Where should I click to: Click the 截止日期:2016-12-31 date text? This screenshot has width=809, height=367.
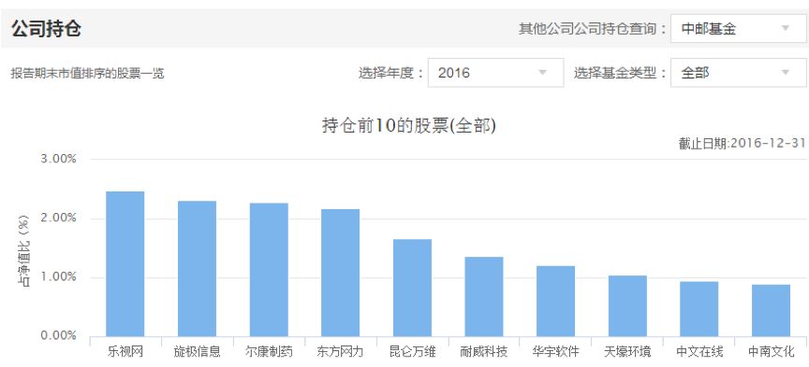742,144
